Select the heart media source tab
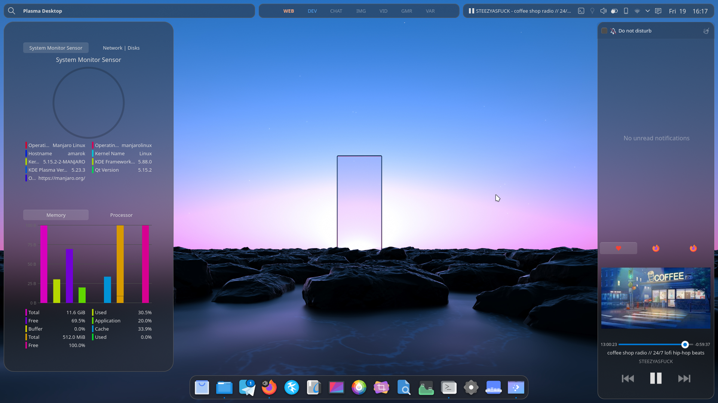The image size is (718, 403). [618, 248]
